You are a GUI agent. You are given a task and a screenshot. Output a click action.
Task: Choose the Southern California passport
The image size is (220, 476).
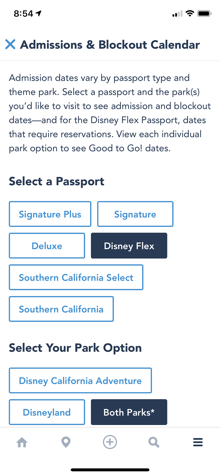[61, 309]
